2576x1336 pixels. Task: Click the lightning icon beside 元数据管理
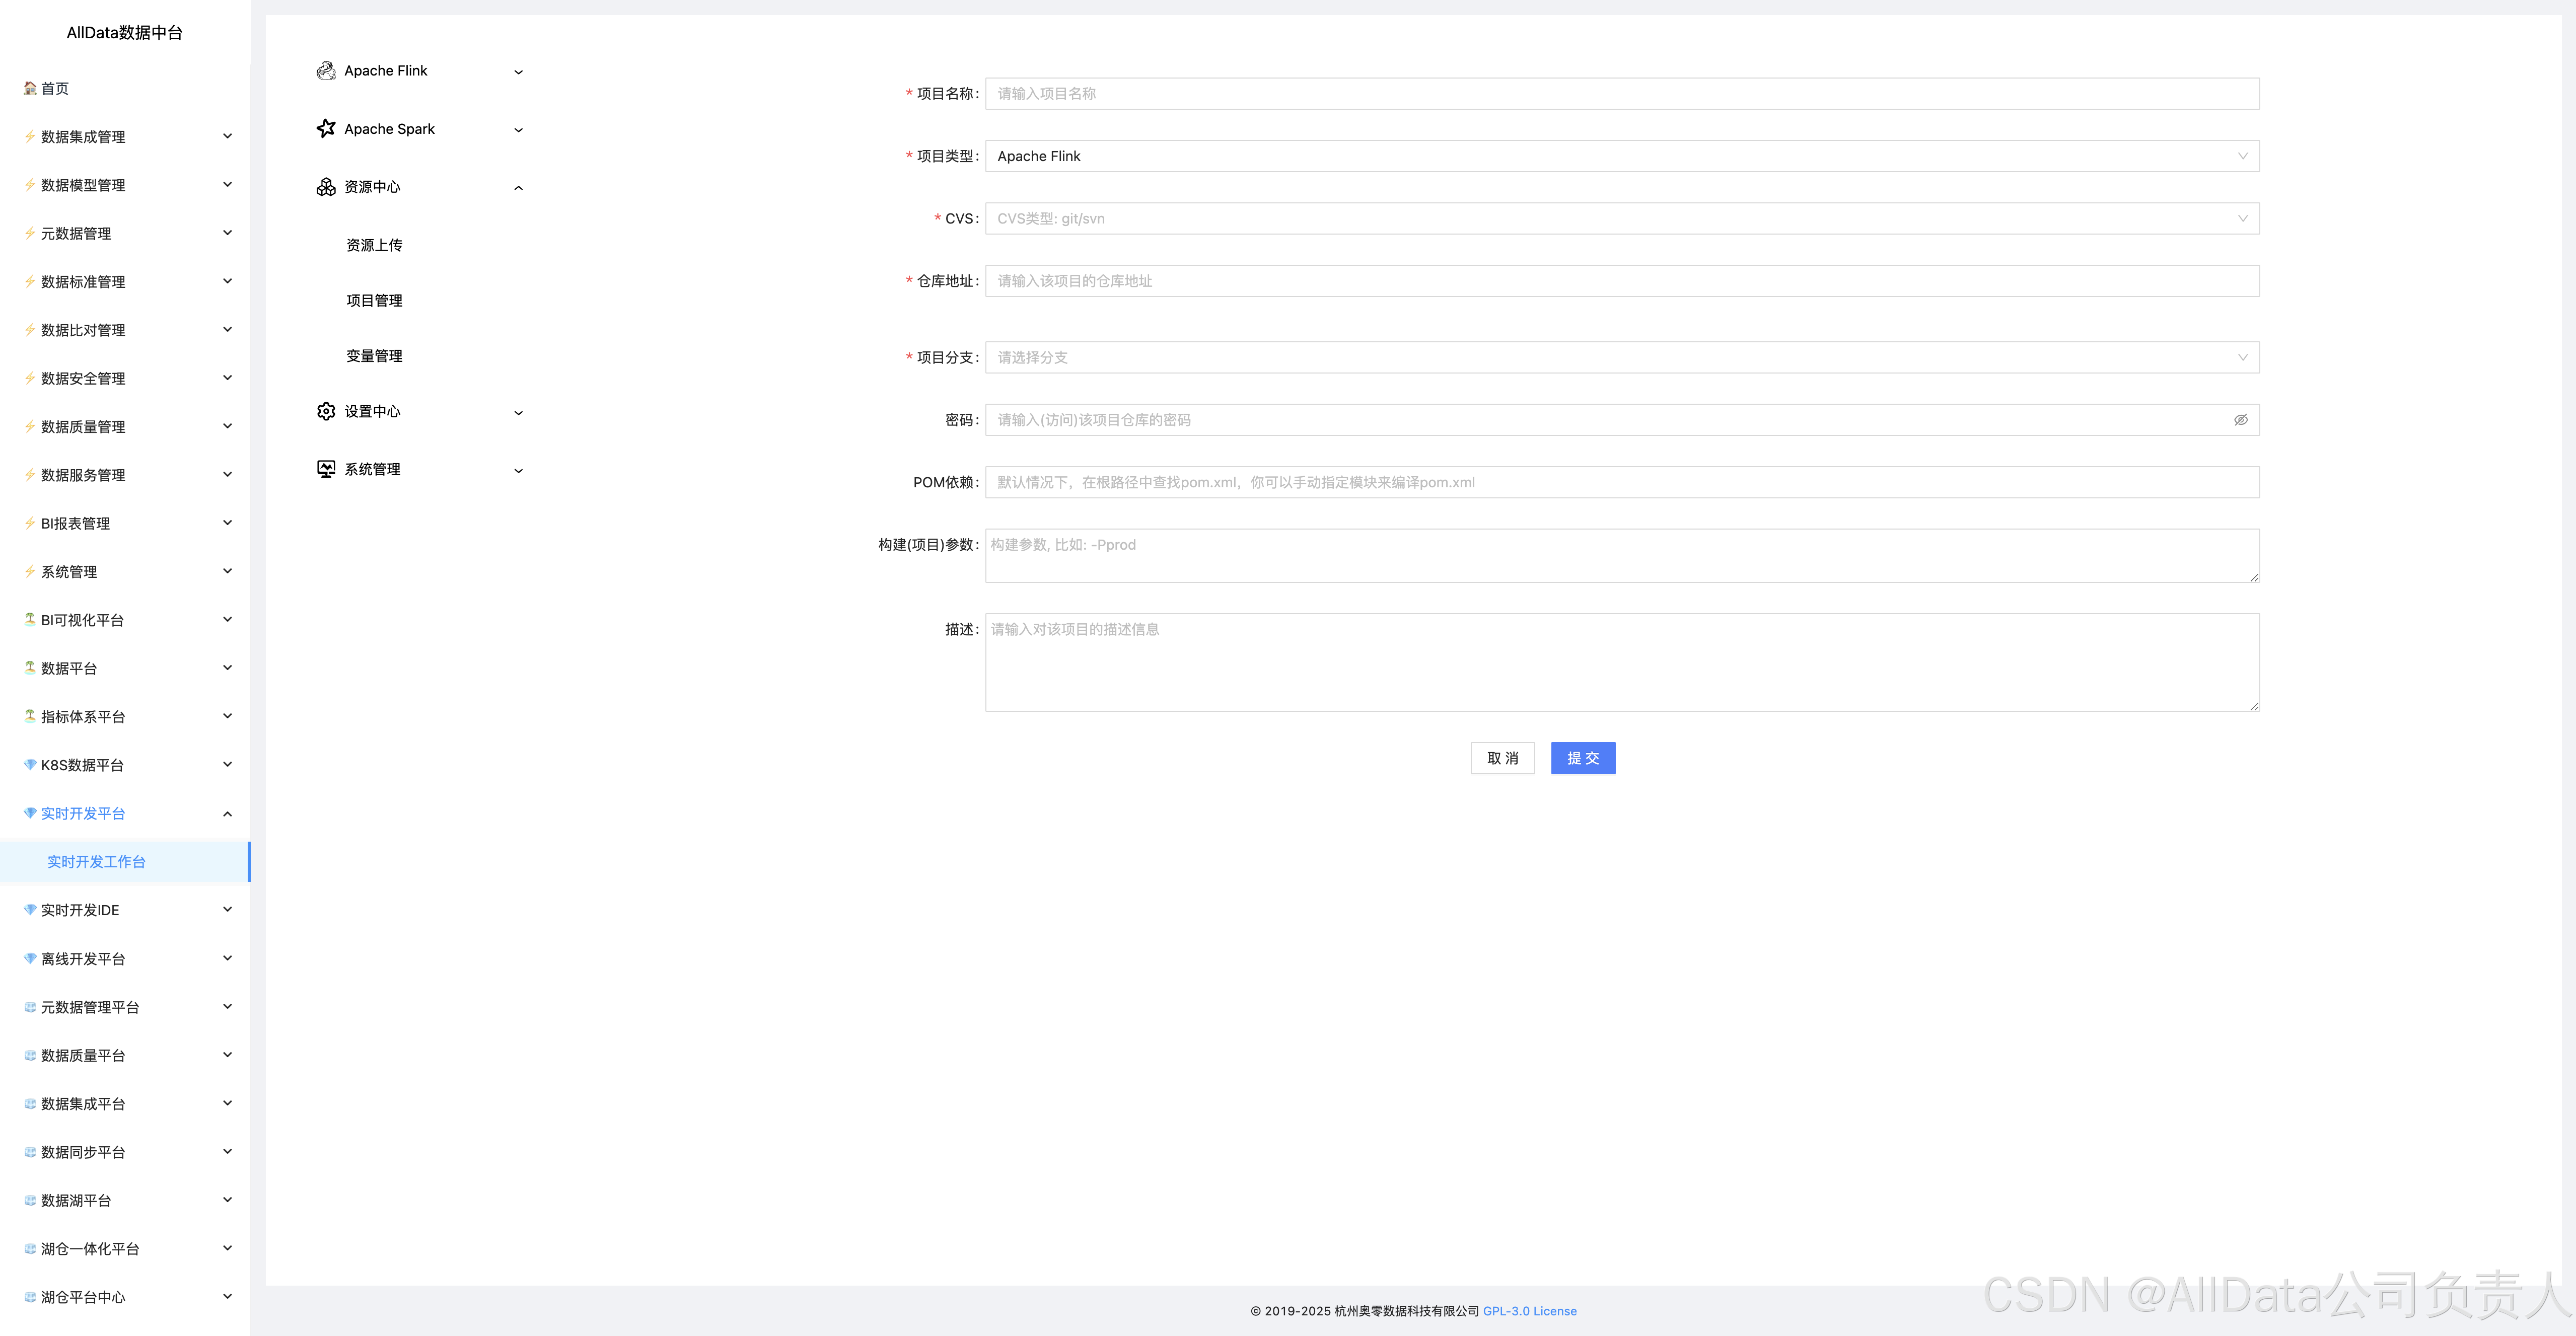(x=30, y=233)
